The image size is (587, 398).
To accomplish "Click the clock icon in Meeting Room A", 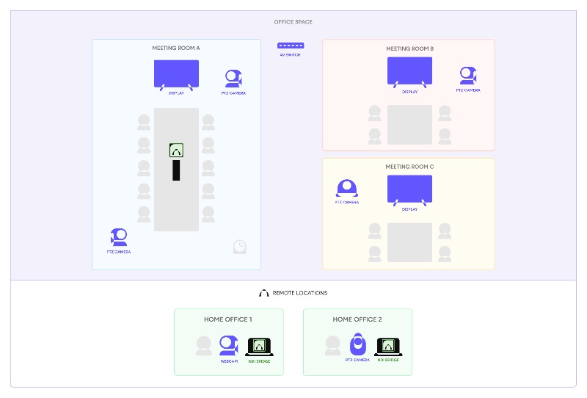I will 239,247.
